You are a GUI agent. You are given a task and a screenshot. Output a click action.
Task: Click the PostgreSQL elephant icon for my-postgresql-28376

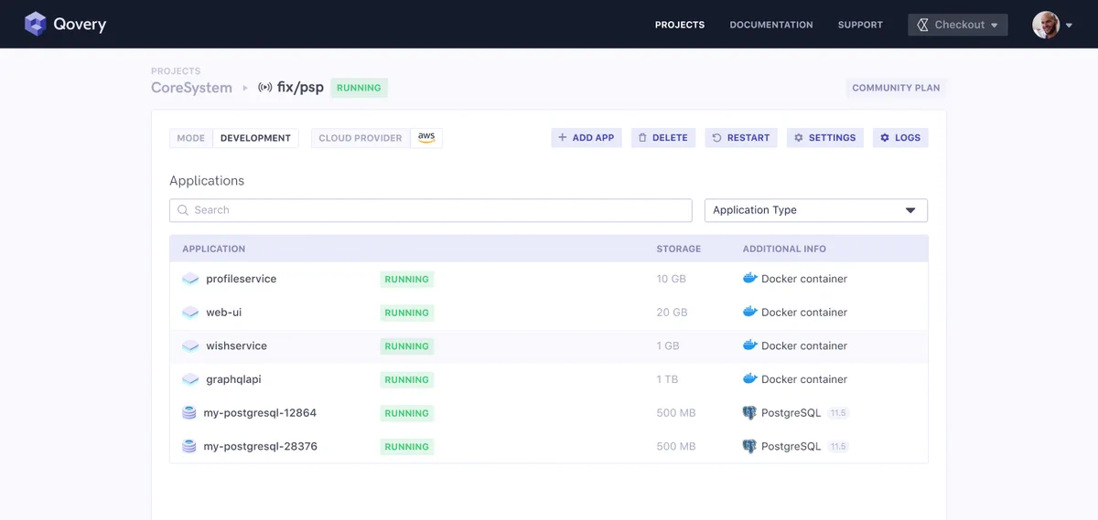pos(749,446)
